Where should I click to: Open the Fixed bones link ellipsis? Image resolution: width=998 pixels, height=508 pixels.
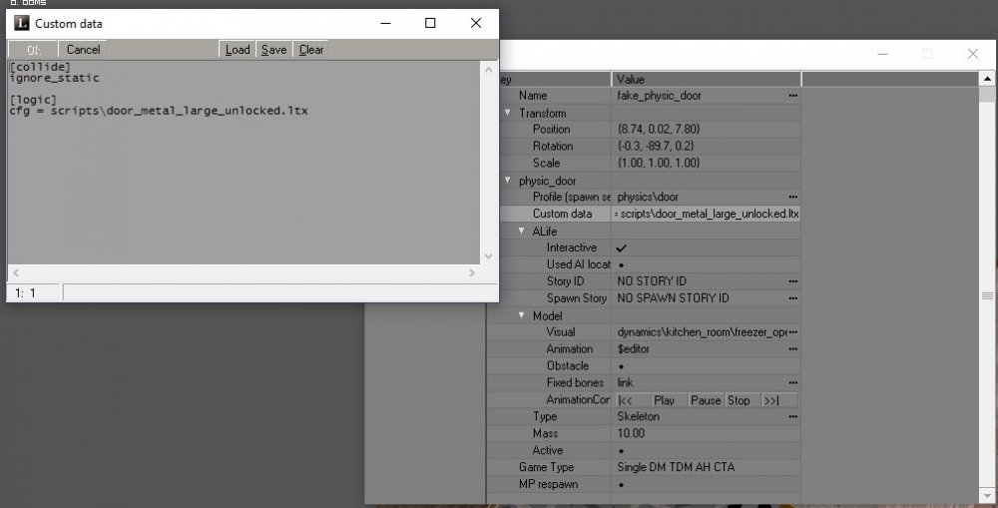(792, 383)
